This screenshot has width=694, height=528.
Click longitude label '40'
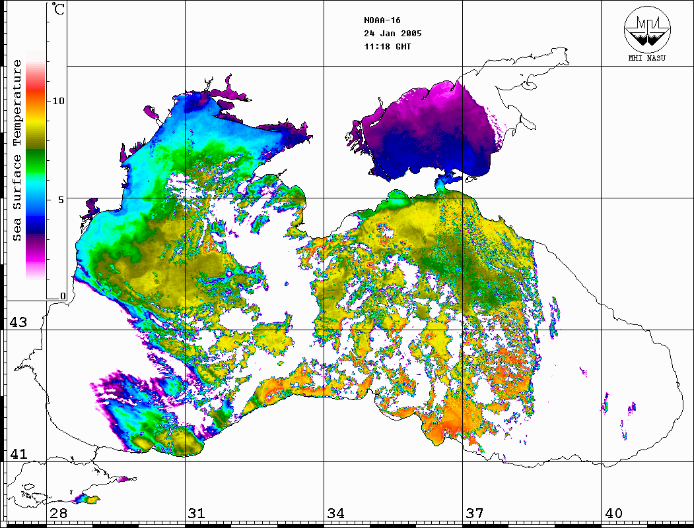click(x=613, y=513)
